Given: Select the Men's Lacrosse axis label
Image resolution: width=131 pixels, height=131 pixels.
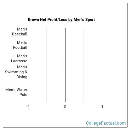Looking at the screenshot, I should [19, 58].
